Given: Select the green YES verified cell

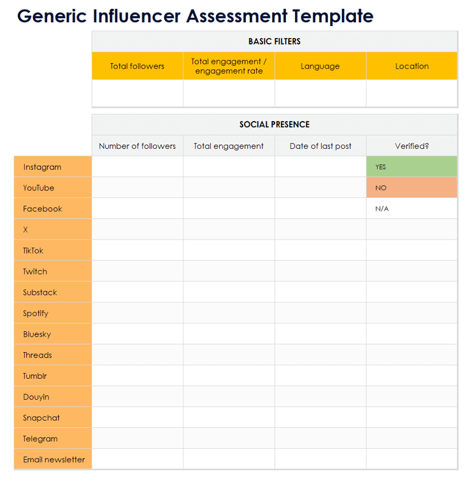Looking at the screenshot, I should (411, 167).
